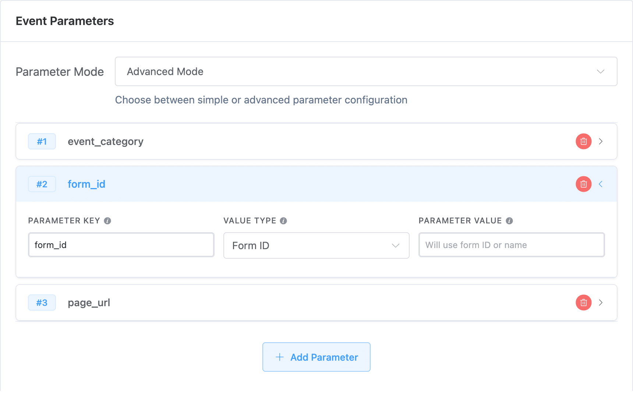Click the #1 badge on event_category
Screen dimensions: 633x396
(x=42, y=141)
